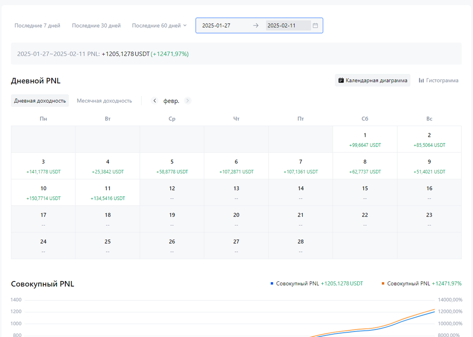Click +107,1361 USDT on day 7
This screenshot has height=337, width=473.
[x=301, y=172]
